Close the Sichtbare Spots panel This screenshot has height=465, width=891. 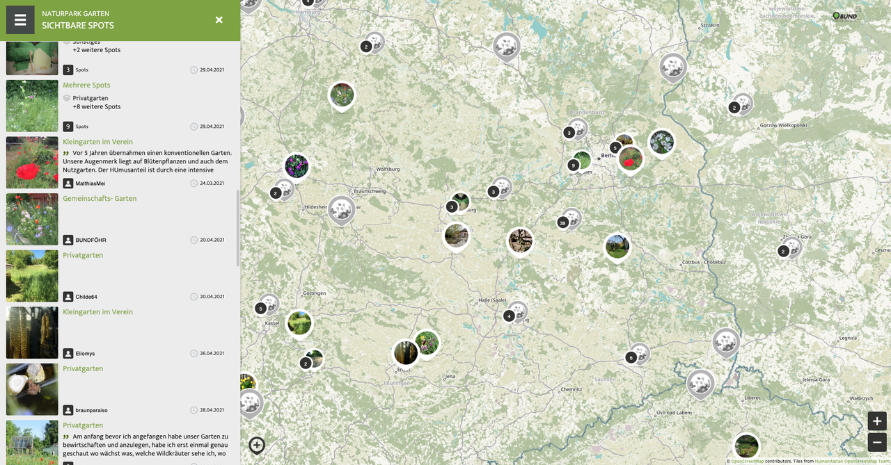coord(219,20)
